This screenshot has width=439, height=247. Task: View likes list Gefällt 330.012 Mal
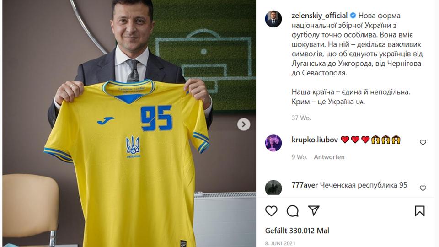(297, 231)
